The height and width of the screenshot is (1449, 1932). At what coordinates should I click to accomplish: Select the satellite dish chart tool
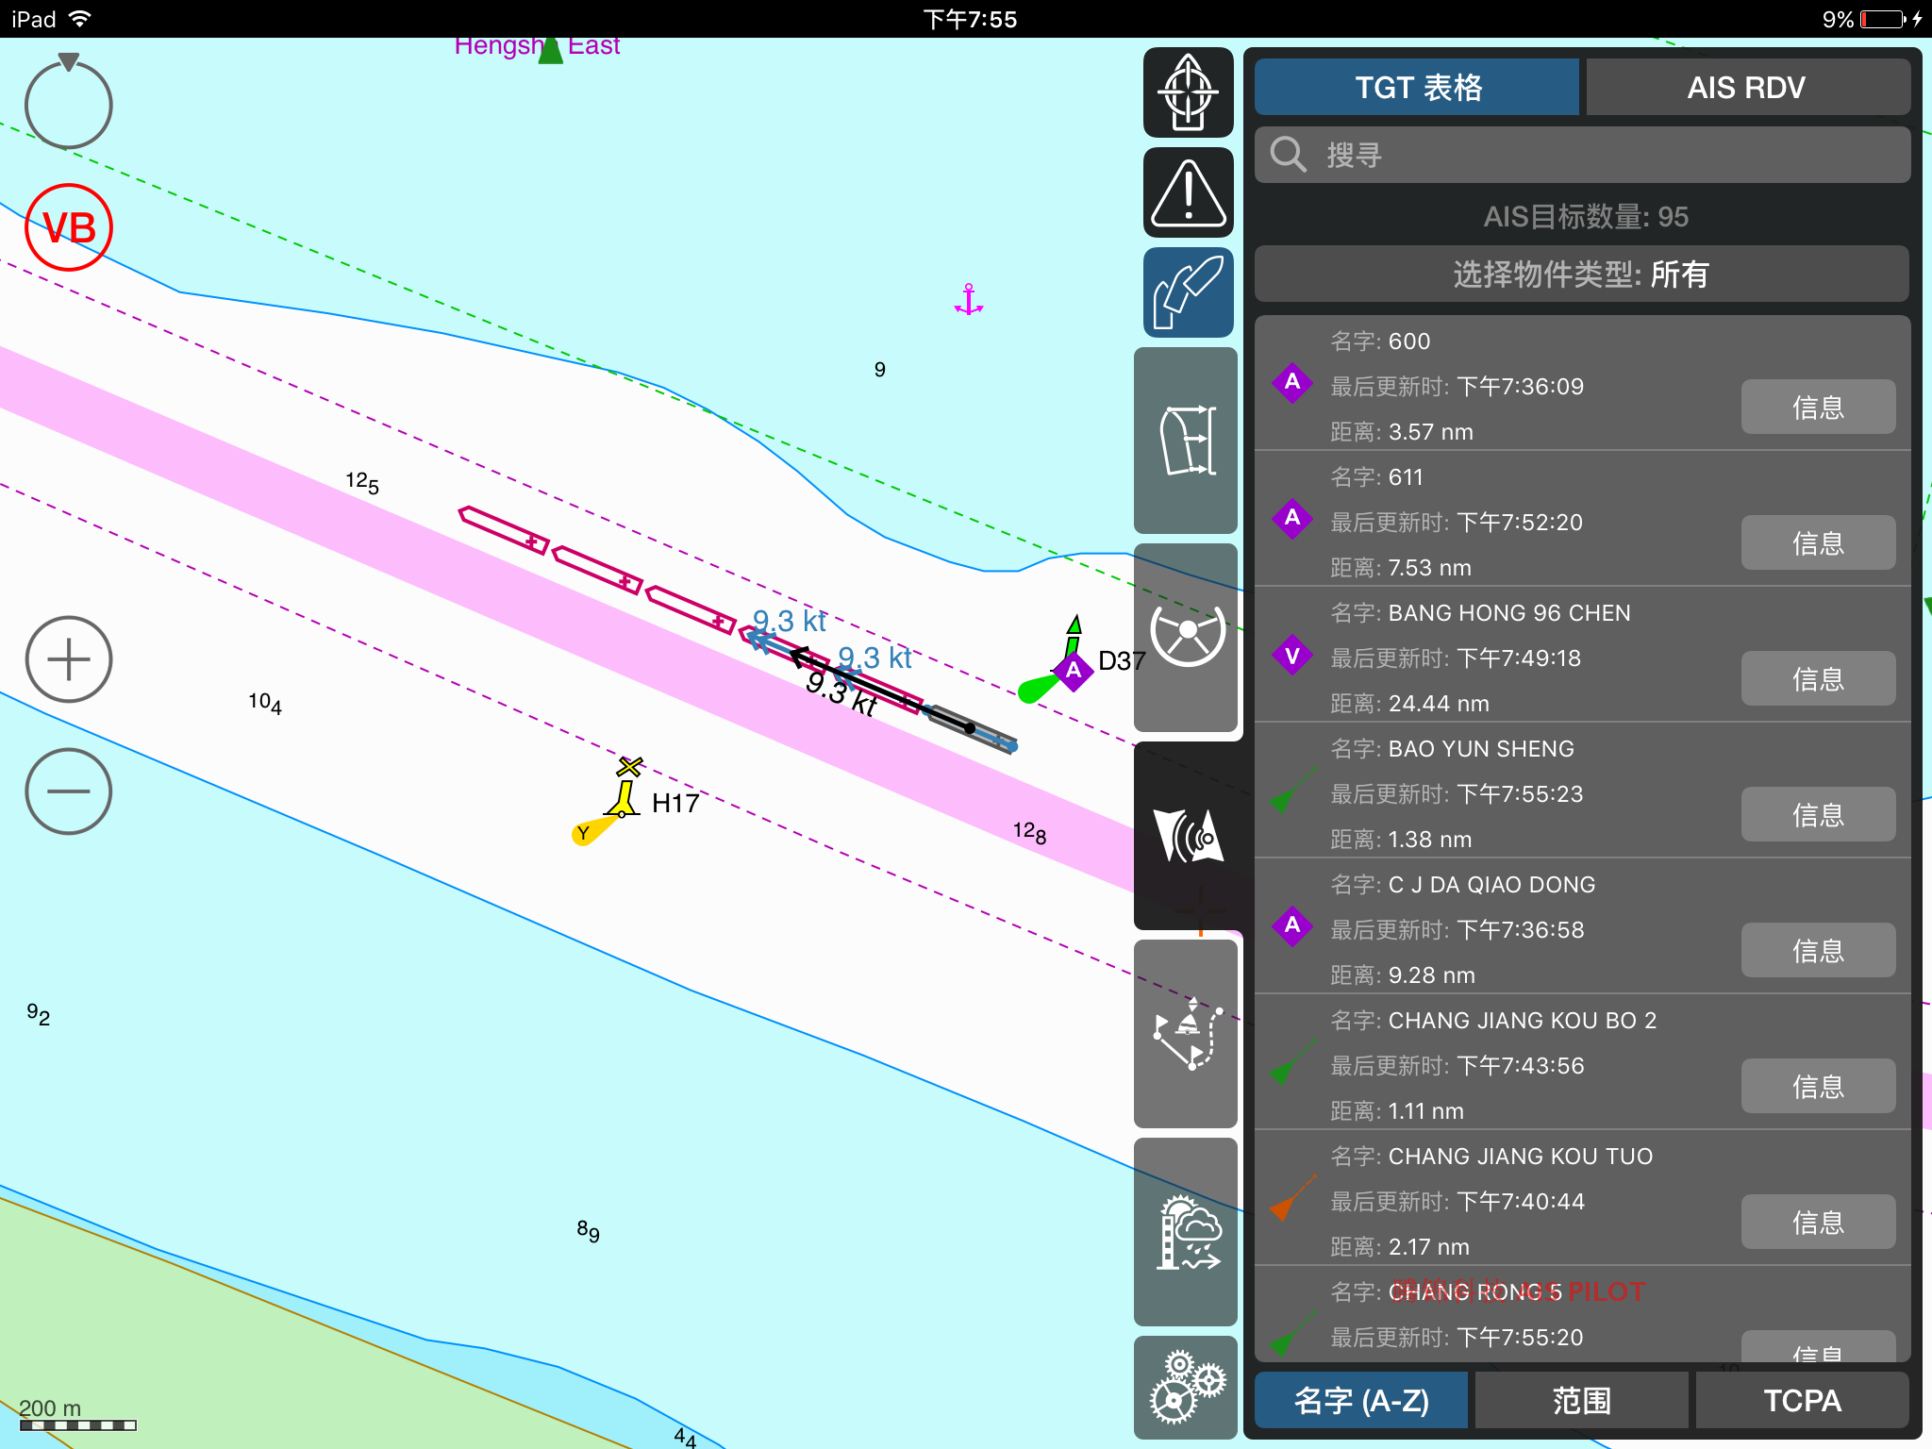[x=1188, y=292]
